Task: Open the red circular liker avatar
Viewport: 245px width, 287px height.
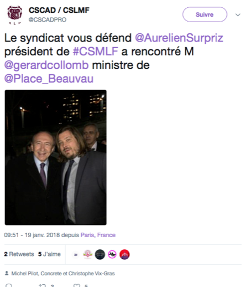Action: click(x=124, y=254)
